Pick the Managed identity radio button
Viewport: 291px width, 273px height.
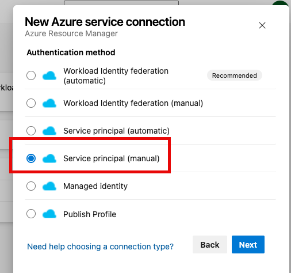click(31, 186)
